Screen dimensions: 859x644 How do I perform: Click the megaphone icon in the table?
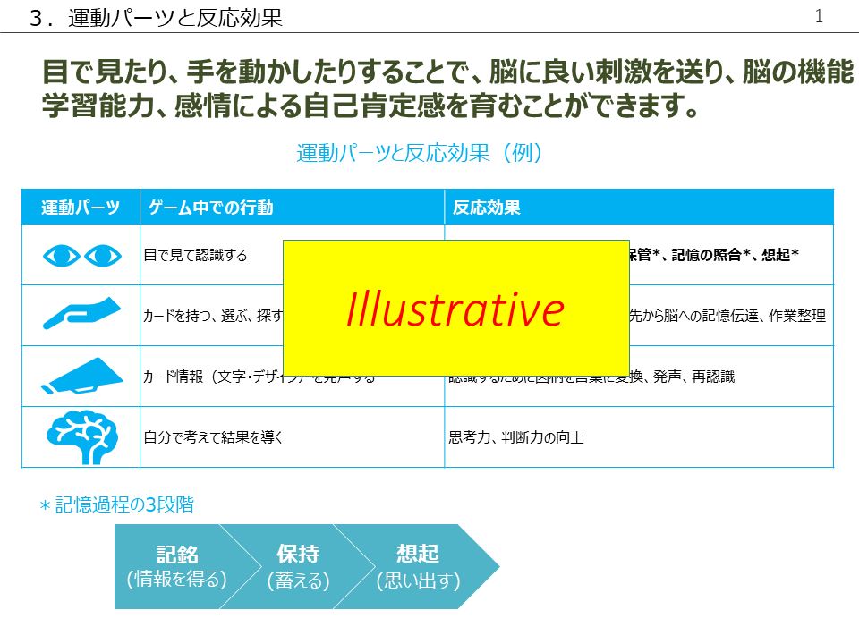[82, 376]
